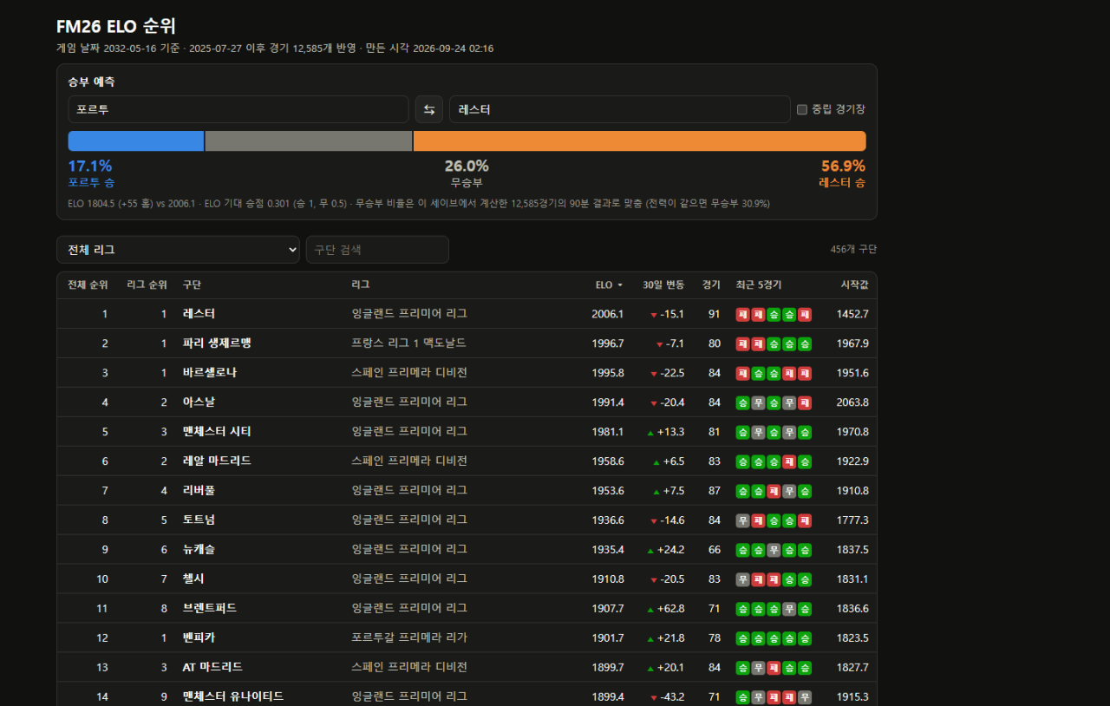Click the ELO value 1996.7
The image size is (1110, 706).
click(607, 343)
